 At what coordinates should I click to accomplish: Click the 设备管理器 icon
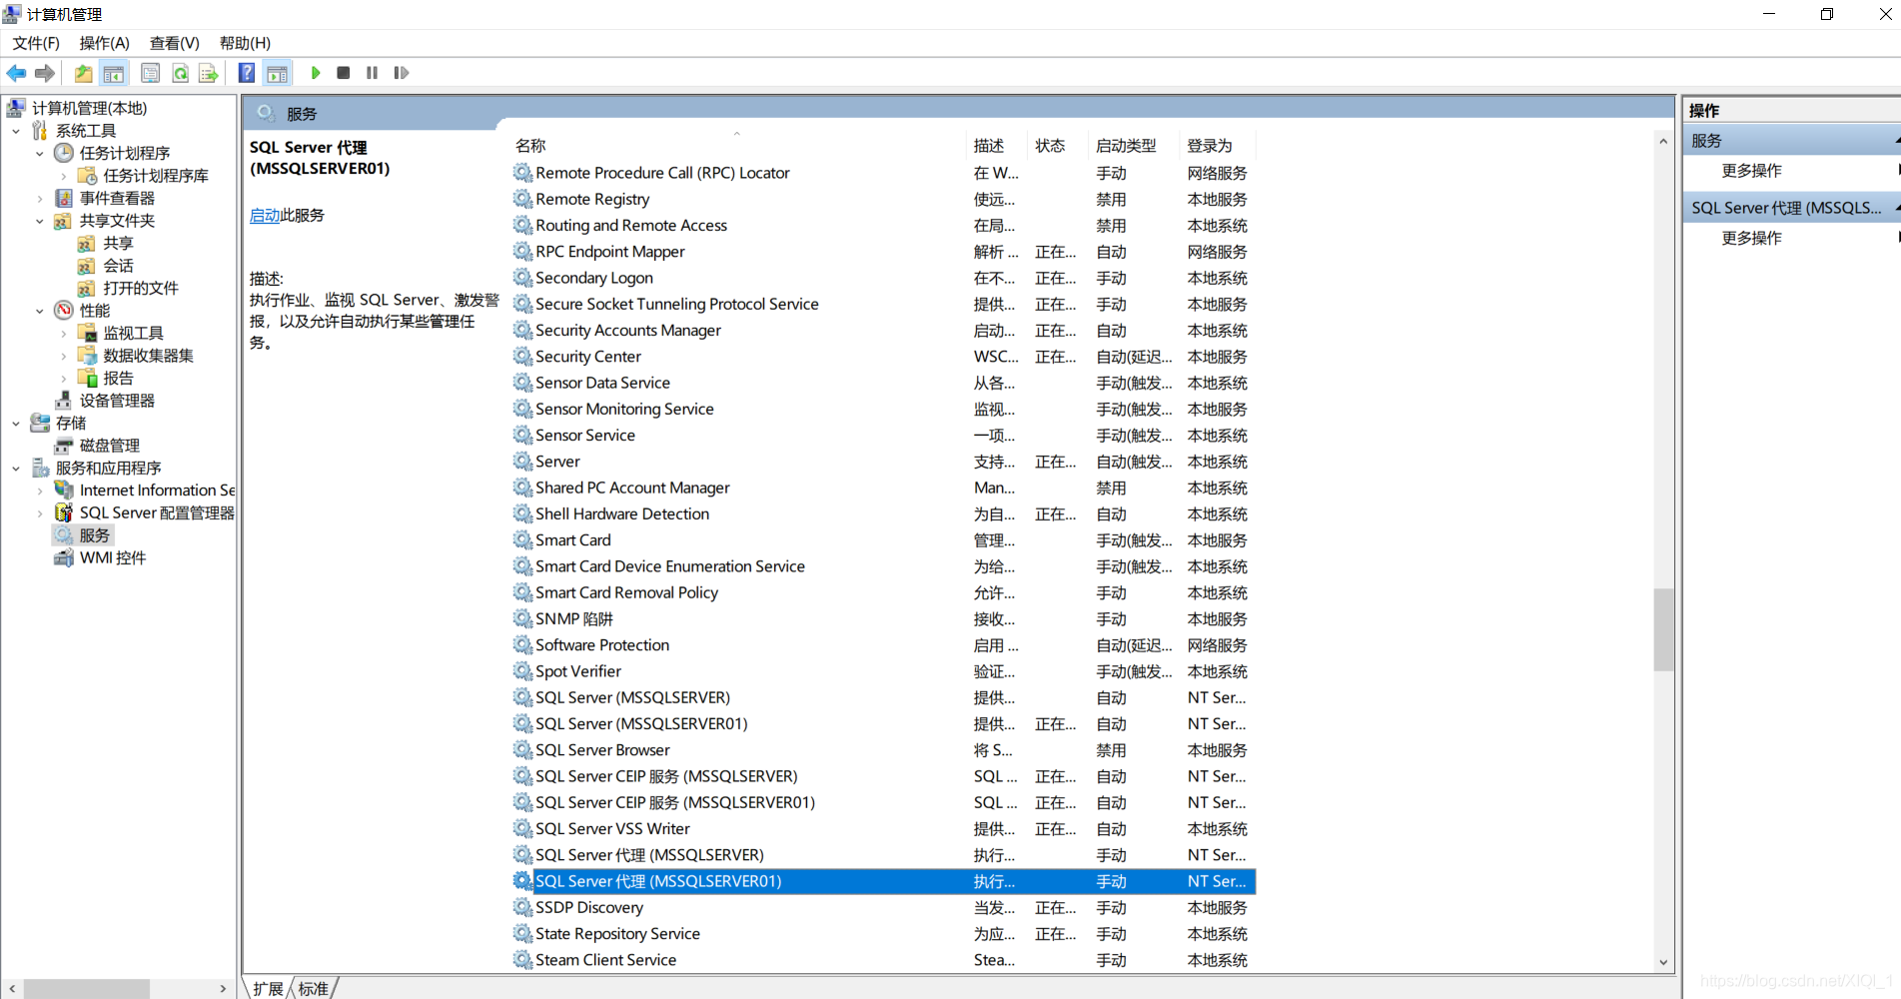64,401
